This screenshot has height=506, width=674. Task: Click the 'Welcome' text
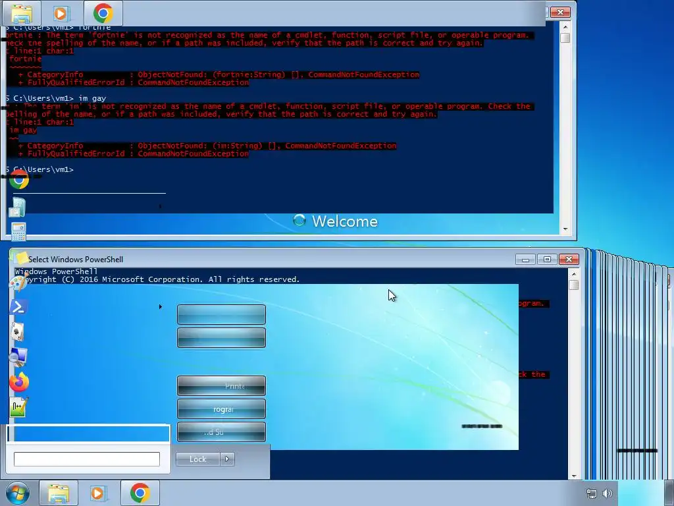pyautogui.click(x=345, y=221)
